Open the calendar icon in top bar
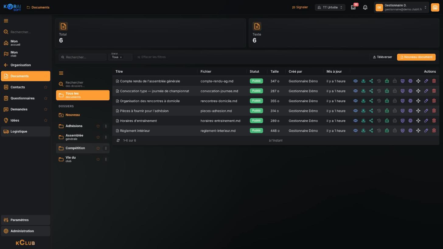The height and width of the screenshot is (249, 443). click(x=435, y=7)
